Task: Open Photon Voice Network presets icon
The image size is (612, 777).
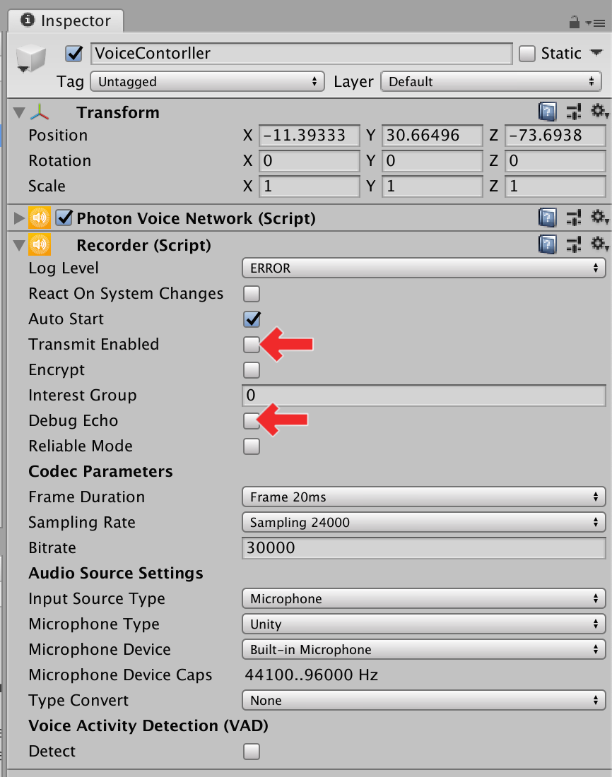Action: pyautogui.click(x=574, y=218)
